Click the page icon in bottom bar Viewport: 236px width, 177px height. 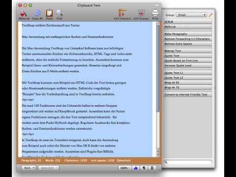click(x=152, y=168)
